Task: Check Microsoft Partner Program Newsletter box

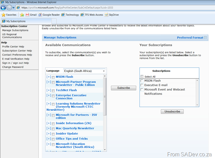Action: (x=53, y=83)
